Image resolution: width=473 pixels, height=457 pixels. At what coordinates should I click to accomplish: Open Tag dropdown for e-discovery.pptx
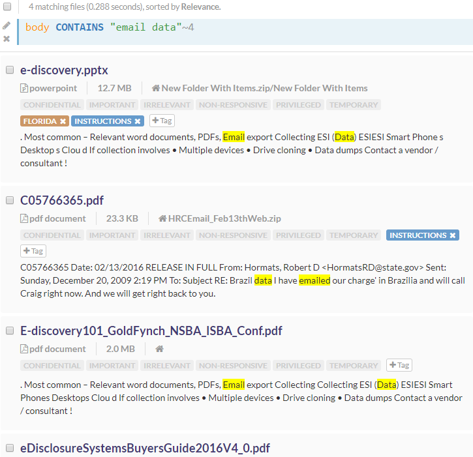coord(162,121)
